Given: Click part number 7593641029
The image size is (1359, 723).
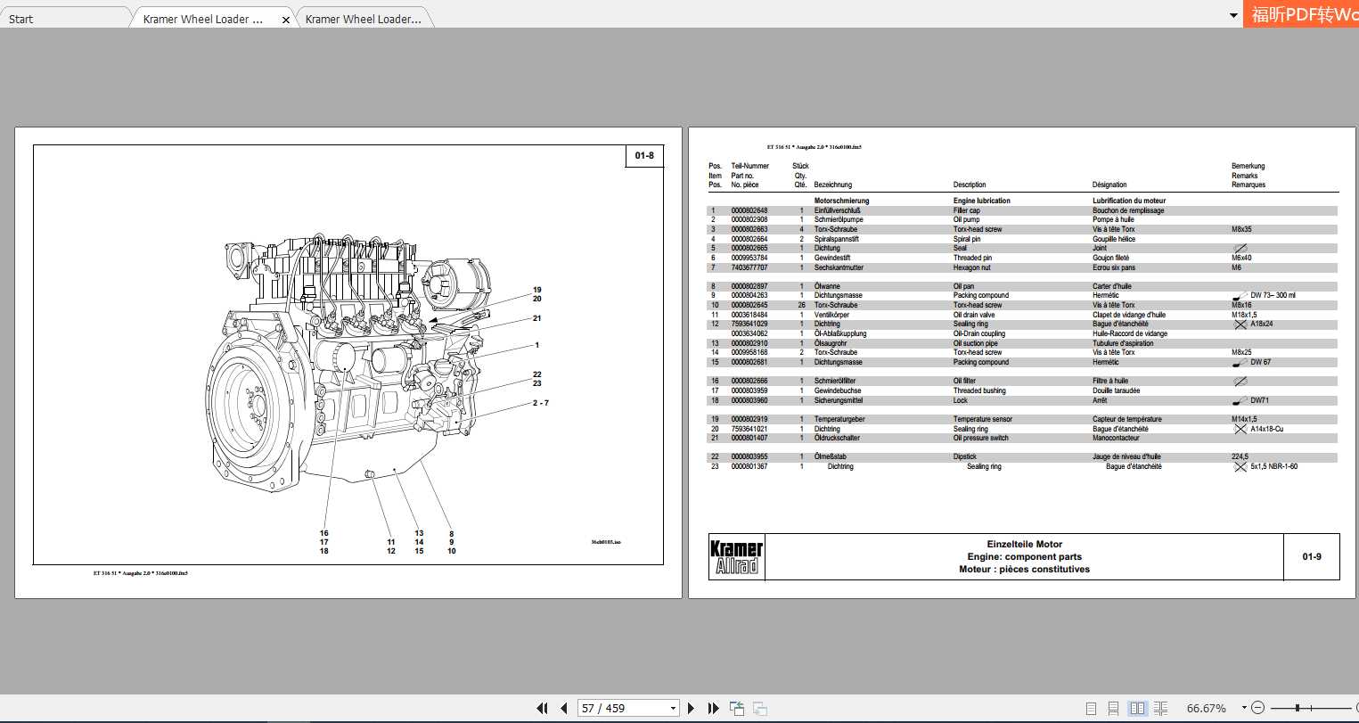Looking at the screenshot, I should tap(749, 324).
